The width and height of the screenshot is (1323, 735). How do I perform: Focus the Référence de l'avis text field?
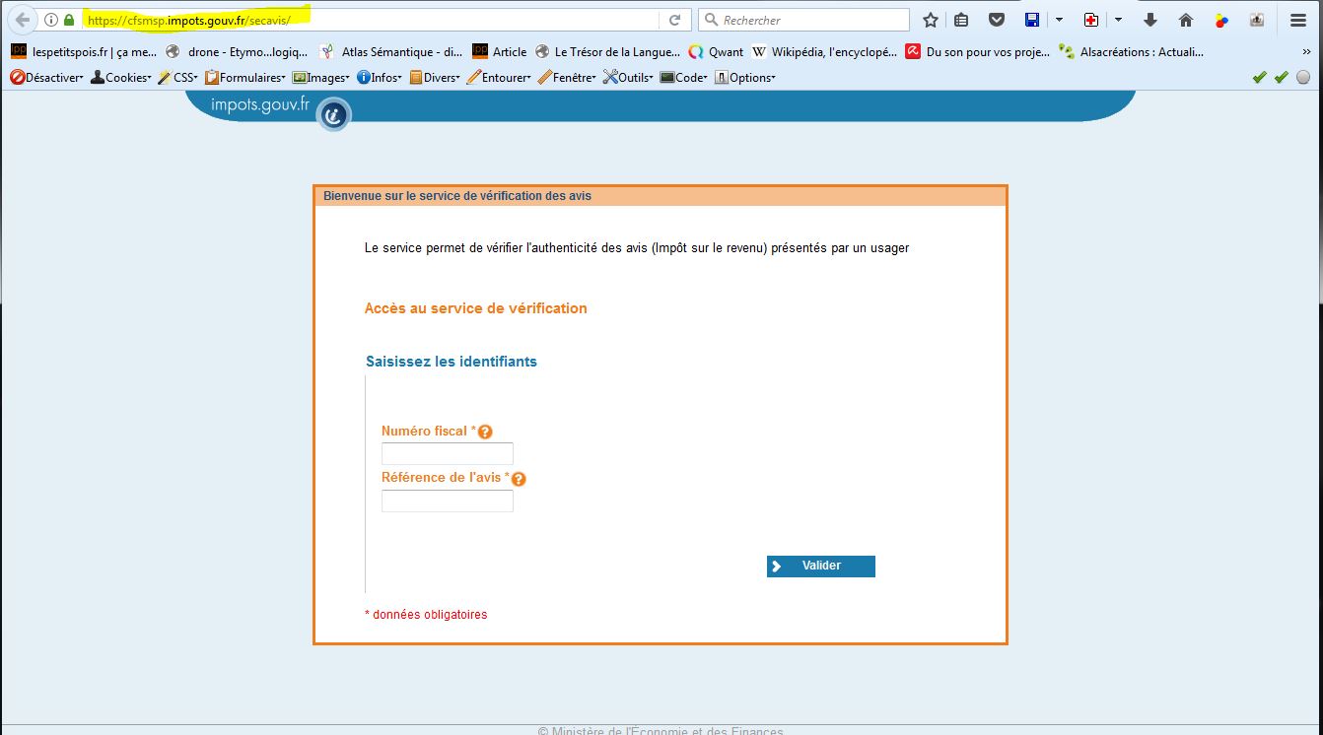coord(447,501)
